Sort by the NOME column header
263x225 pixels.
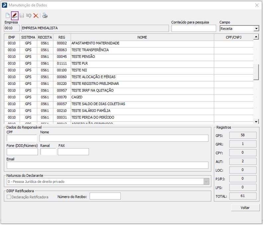[x=142, y=38]
